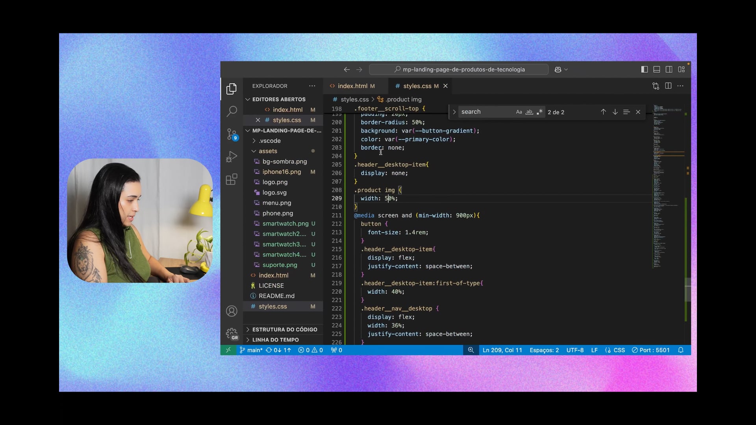The width and height of the screenshot is (756, 425).
Task: Toggle Match Case in find widget
Action: pos(519,112)
